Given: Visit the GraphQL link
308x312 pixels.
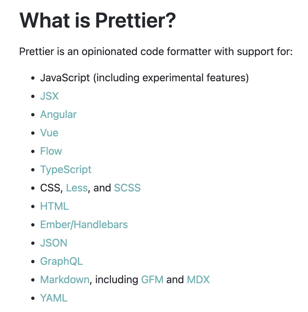Looking at the screenshot, I should [61, 262].
